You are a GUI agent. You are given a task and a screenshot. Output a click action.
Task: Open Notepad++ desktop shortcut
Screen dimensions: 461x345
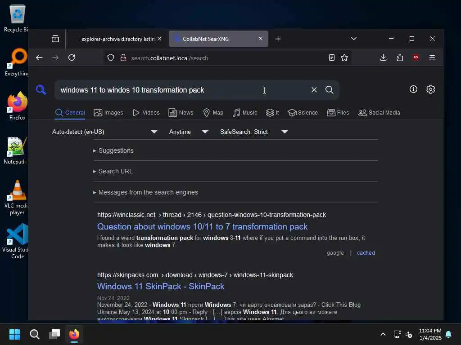pos(17,150)
